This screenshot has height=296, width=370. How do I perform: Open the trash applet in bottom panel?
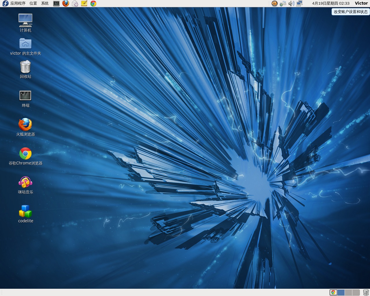(366, 292)
